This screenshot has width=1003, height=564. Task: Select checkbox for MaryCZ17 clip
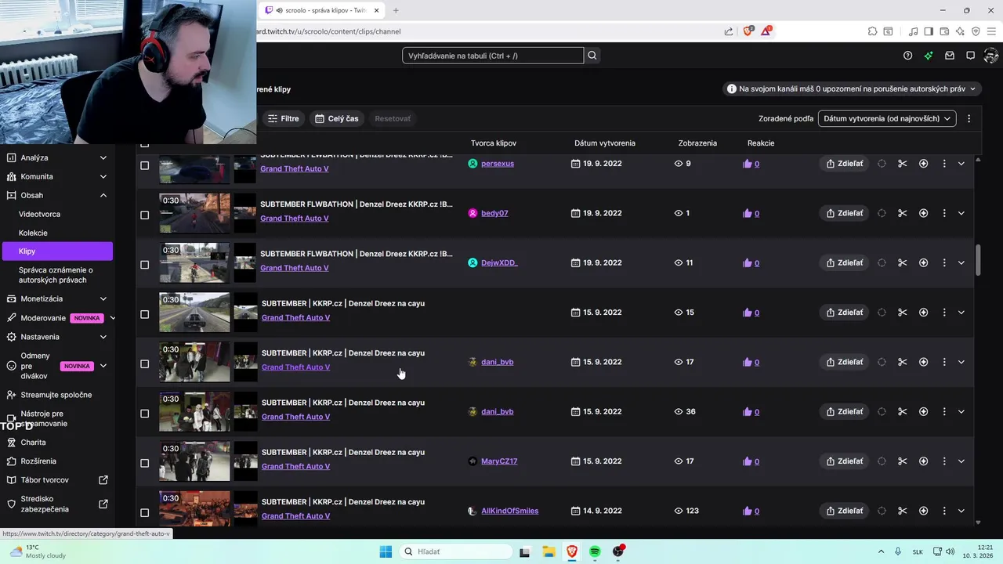pyautogui.click(x=144, y=463)
